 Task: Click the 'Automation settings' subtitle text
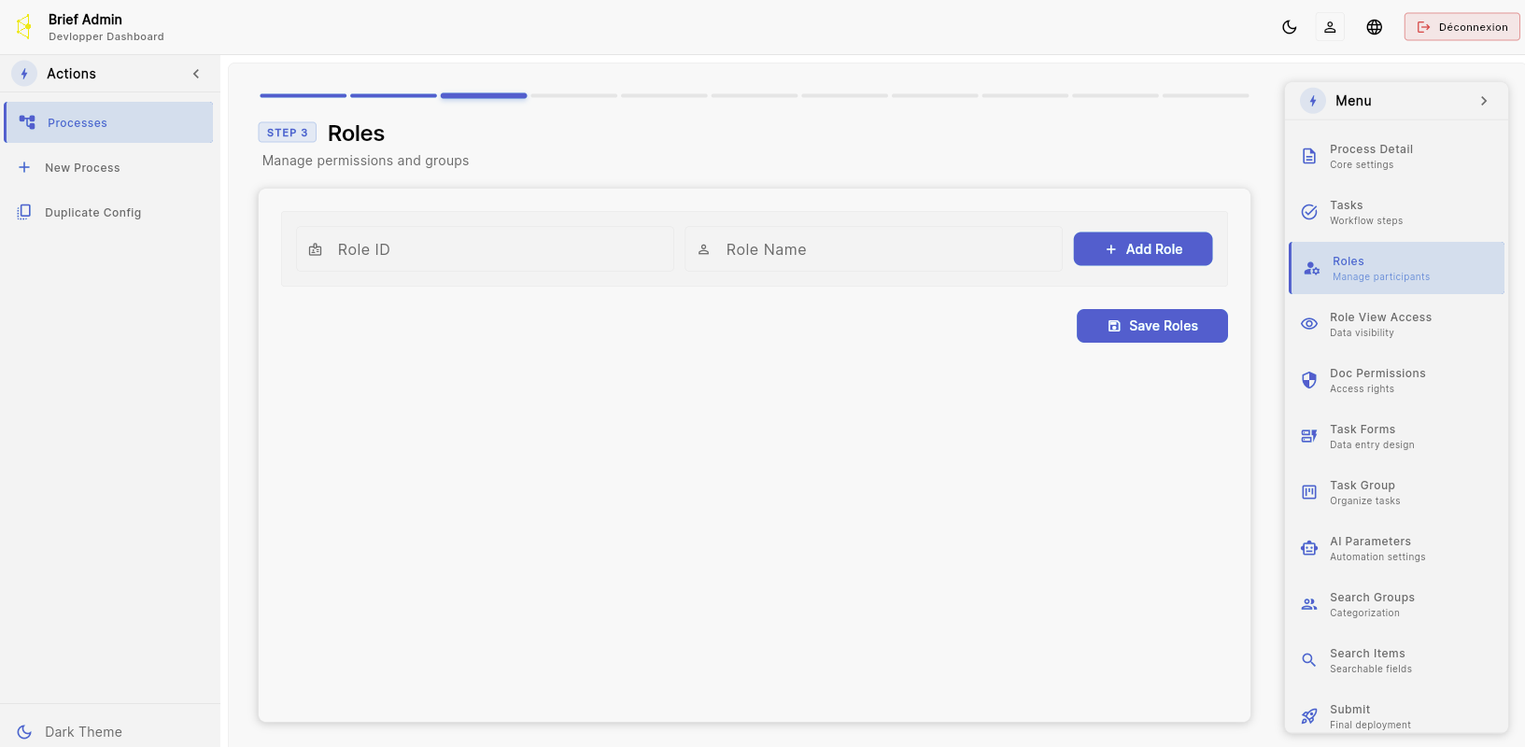pyautogui.click(x=1377, y=557)
